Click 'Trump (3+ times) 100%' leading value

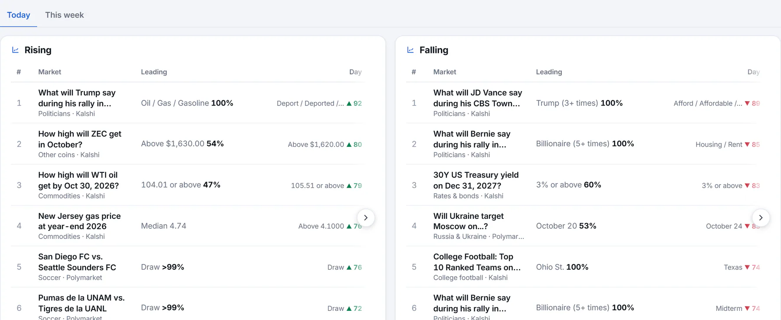click(579, 103)
